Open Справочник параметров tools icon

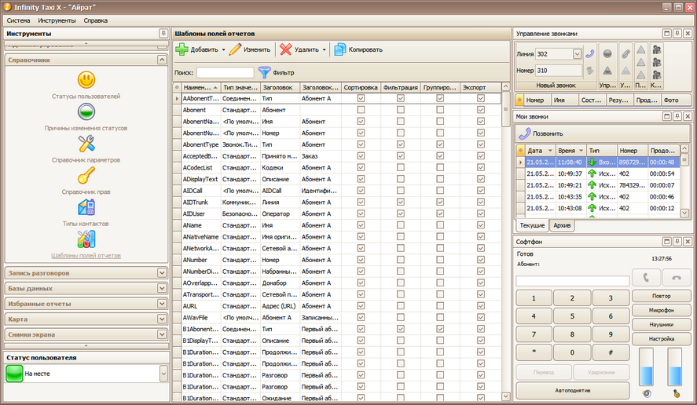[86, 144]
